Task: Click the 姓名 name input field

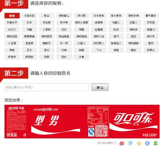Action: click(x=47, y=87)
